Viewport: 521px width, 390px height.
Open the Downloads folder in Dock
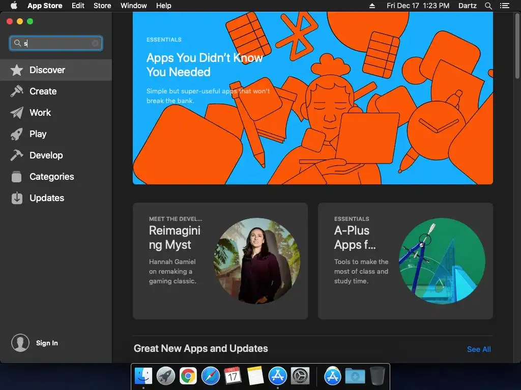click(355, 376)
